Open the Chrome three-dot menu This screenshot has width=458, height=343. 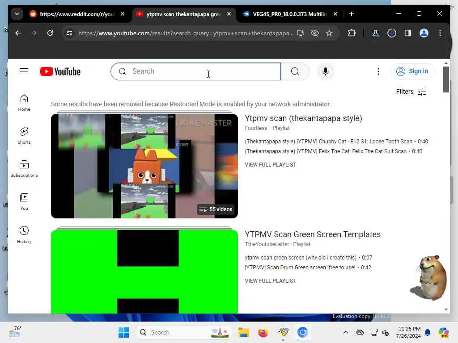click(x=440, y=33)
